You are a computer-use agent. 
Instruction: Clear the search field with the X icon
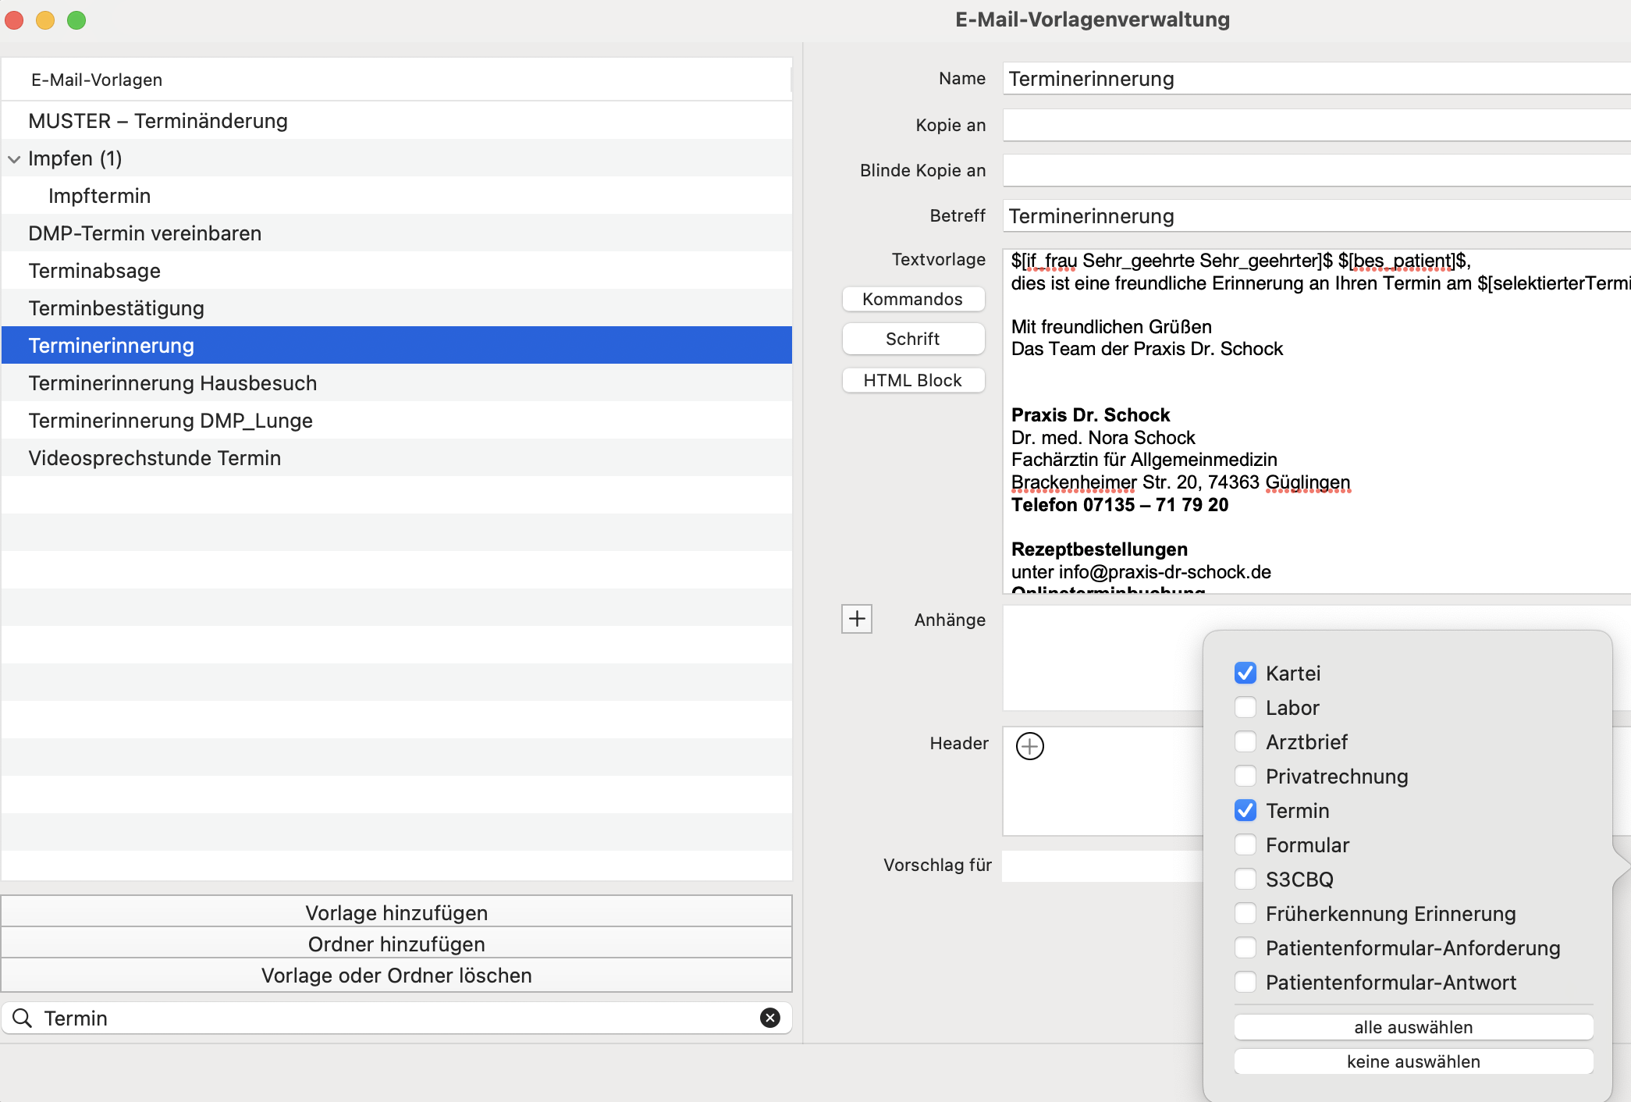point(769,1018)
